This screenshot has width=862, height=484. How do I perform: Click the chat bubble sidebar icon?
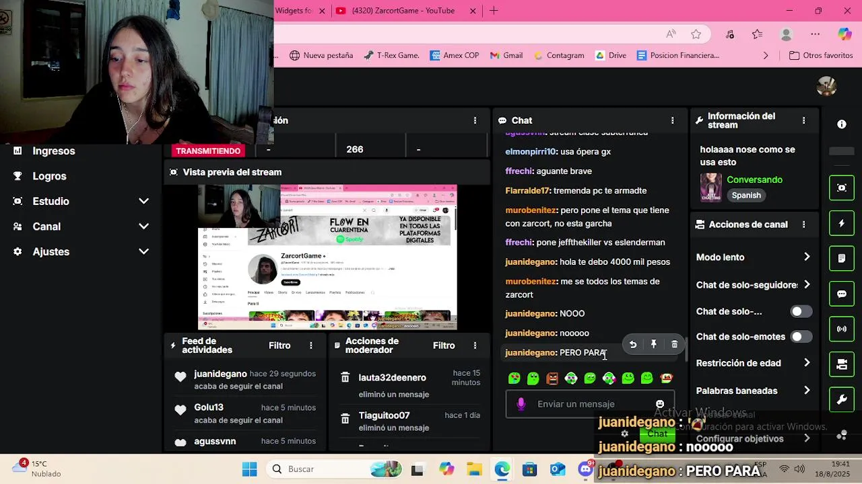[x=842, y=294]
